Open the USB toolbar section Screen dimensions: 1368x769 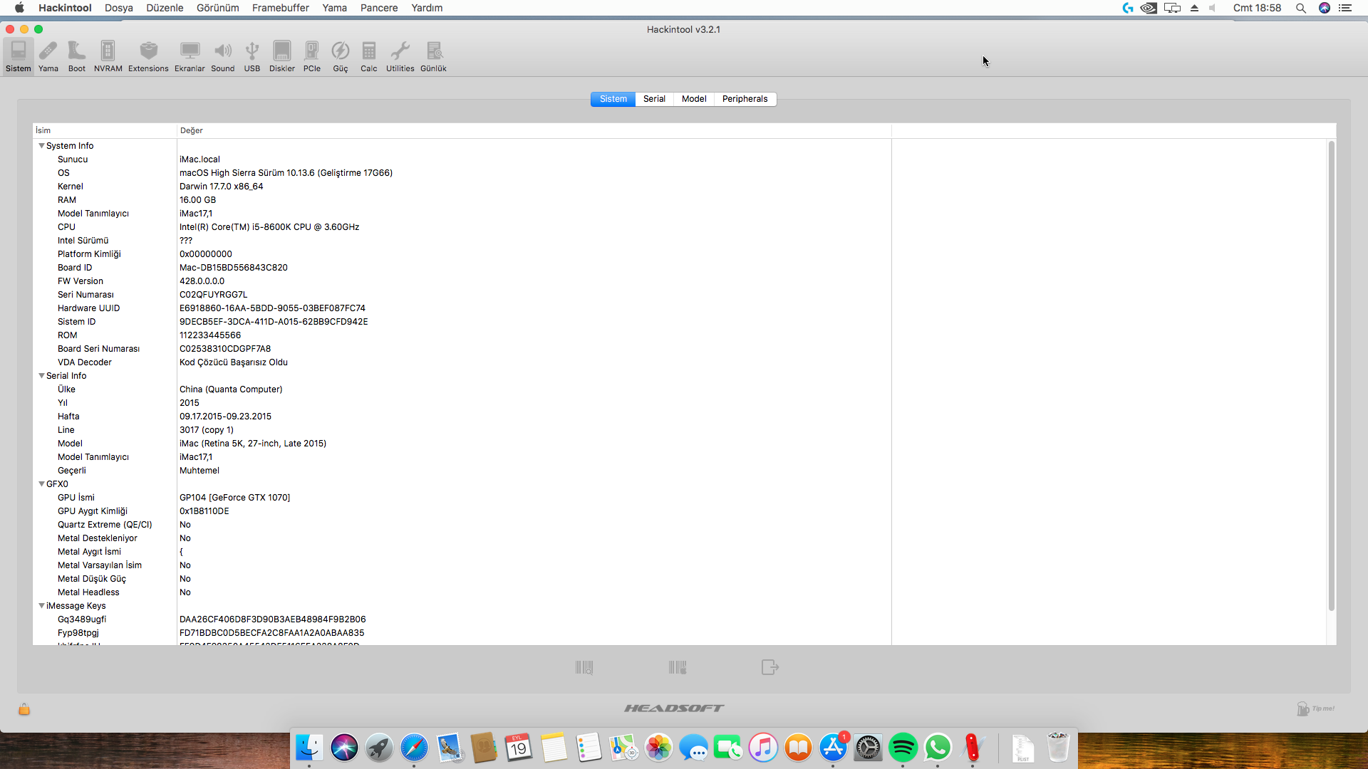pyautogui.click(x=252, y=56)
